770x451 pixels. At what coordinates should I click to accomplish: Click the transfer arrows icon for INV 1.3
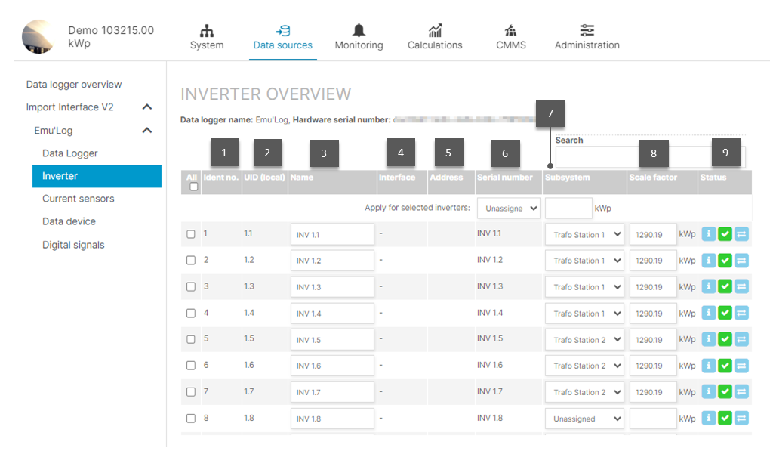(x=741, y=286)
